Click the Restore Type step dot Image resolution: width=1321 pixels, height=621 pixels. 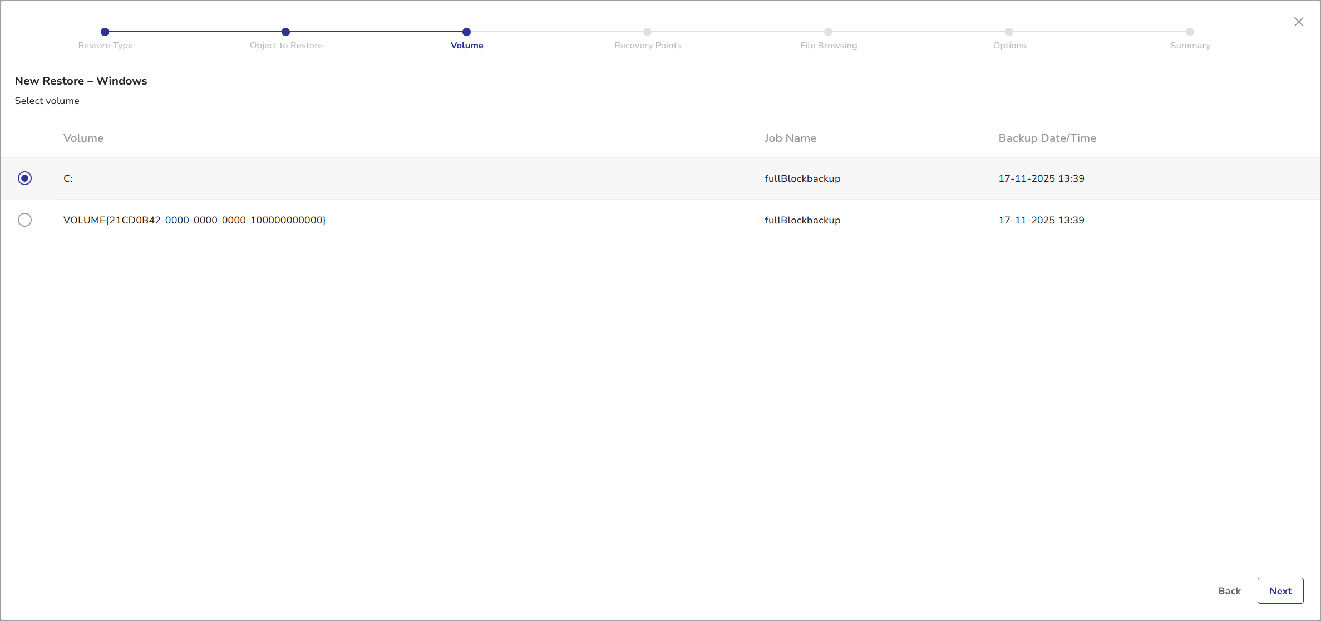105,32
